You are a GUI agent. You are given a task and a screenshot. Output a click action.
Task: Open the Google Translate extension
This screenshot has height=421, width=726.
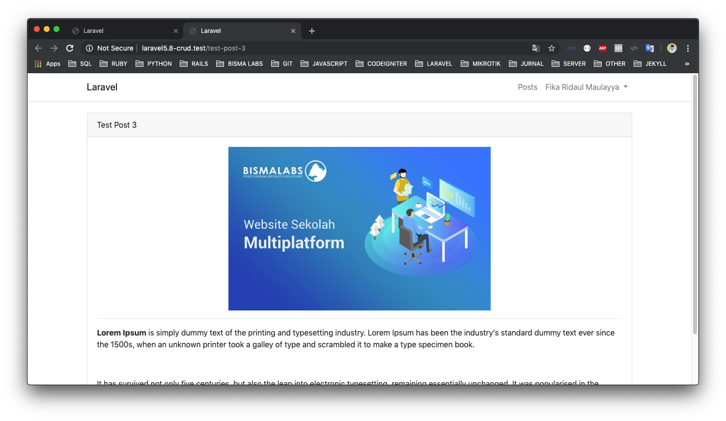click(650, 48)
